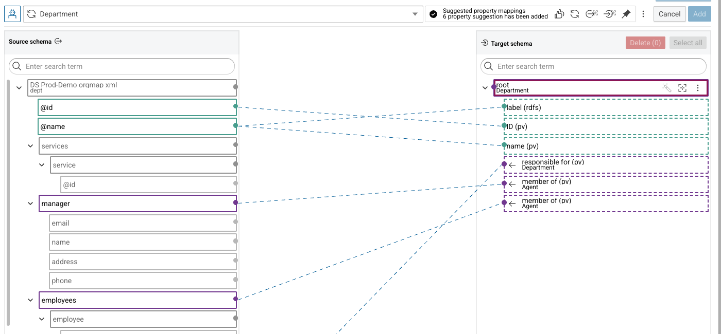Screen dimensions: 721x334
Task: Select the responsible for (pv) Department suggestion
Action: [606, 165]
